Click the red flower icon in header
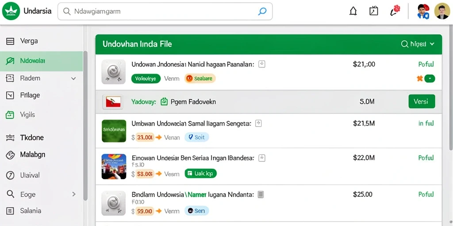Viewport: 453px width, 226px height. pos(395,10)
